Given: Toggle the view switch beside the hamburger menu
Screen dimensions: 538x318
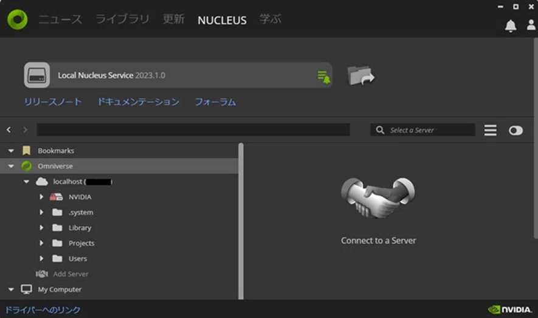Looking at the screenshot, I should click(516, 130).
